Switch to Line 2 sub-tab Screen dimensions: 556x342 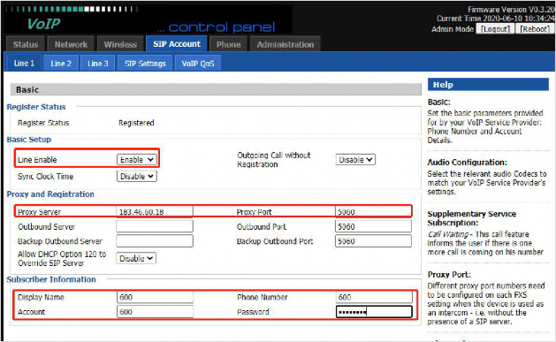tap(61, 64)
